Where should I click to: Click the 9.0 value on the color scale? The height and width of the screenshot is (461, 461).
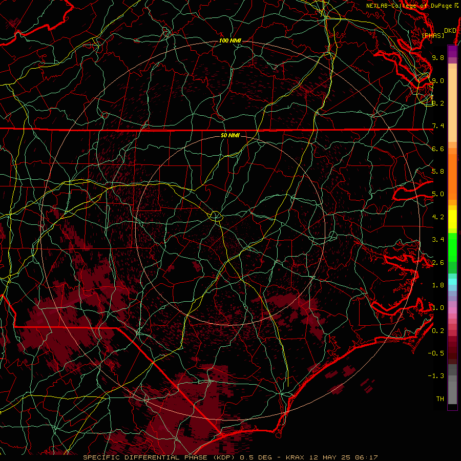coord(438,80)
